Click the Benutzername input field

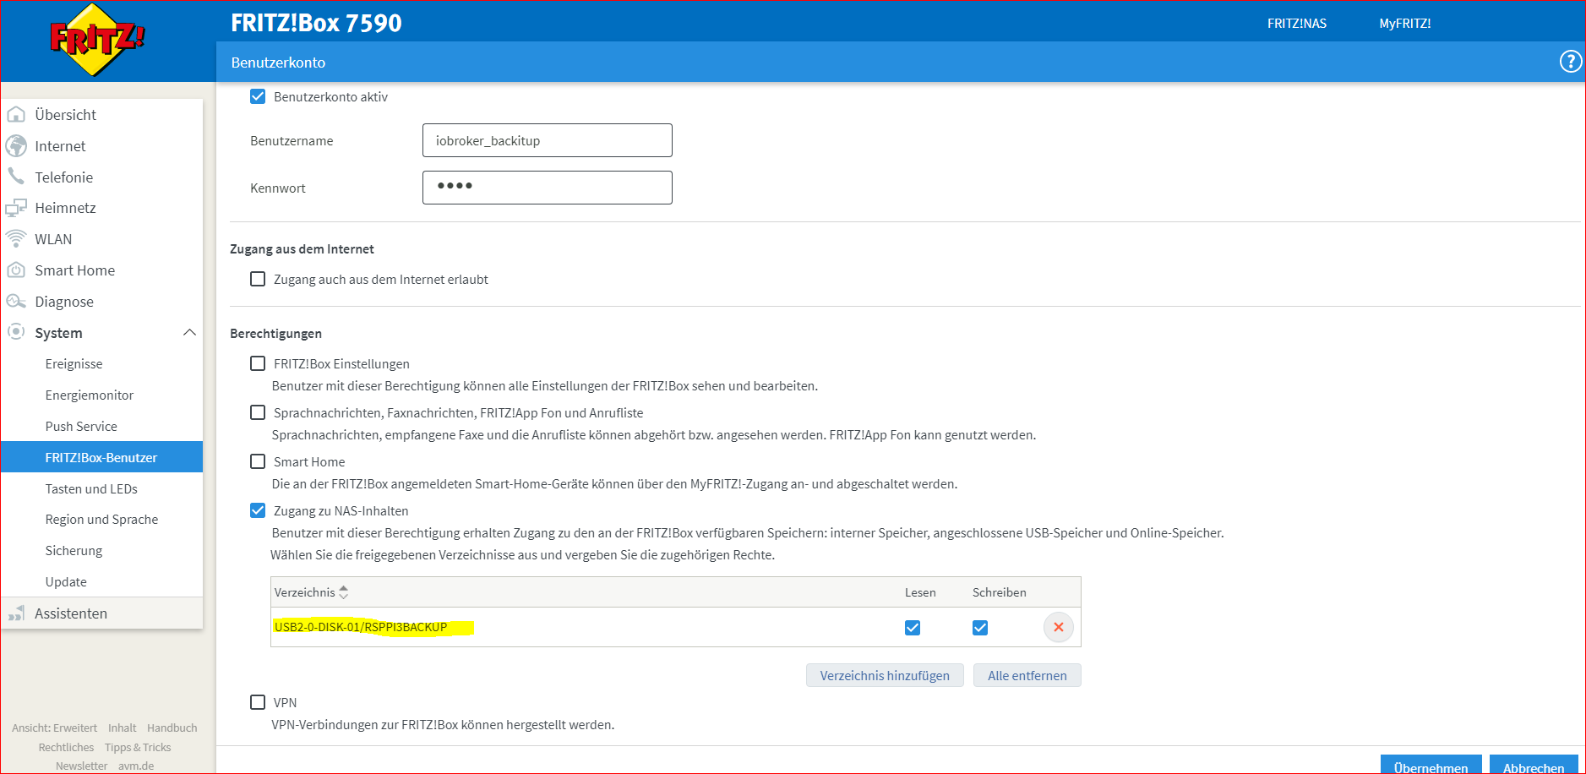(548, 140)
